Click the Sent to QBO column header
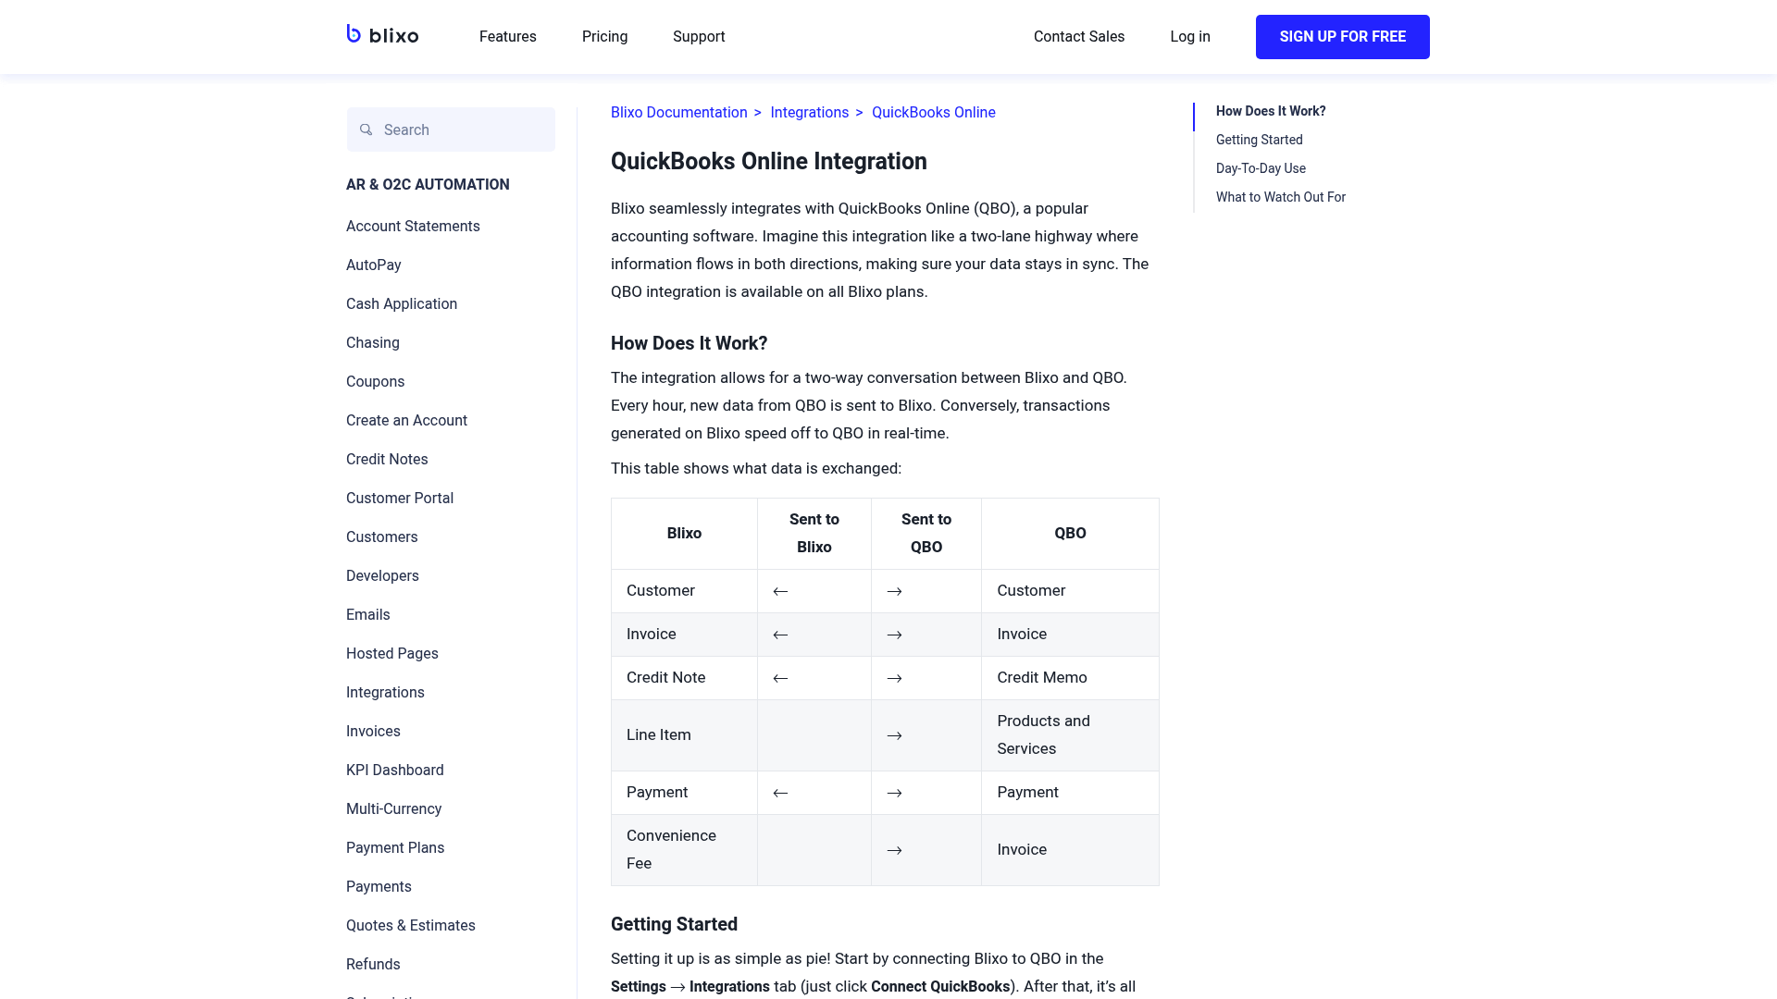This screenshot has width=1777, height=999. click(x=926, y=534)
